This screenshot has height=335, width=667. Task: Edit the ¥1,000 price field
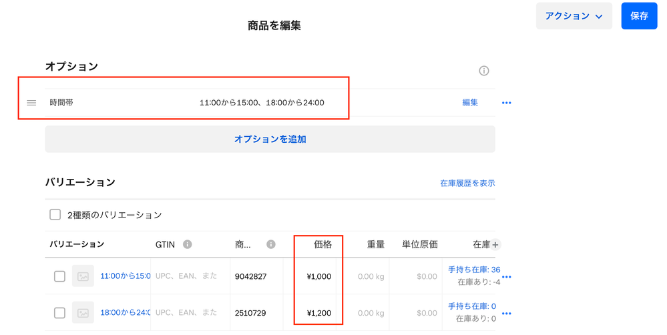tap(318, 276)
